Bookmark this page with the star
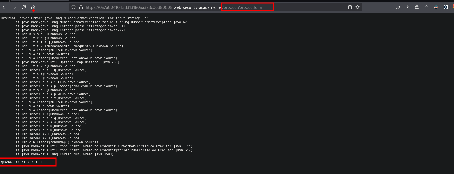Viewport: 454px width, 174px height. 358,7
